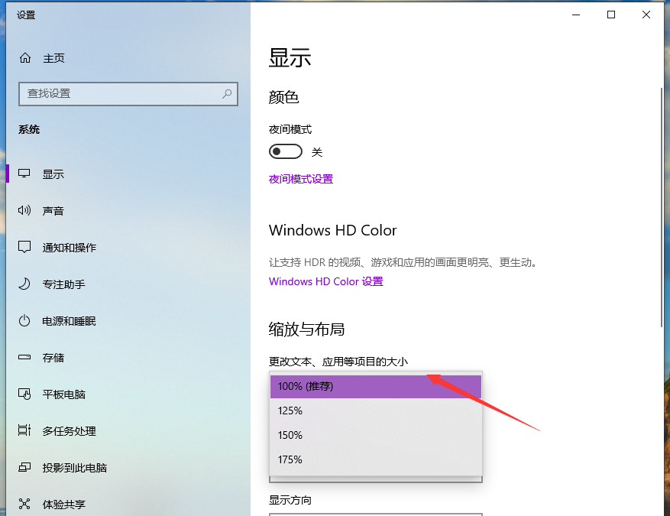670x516 pixels.
Task: Open the 夜间模式设置 link
Action: 301,179
